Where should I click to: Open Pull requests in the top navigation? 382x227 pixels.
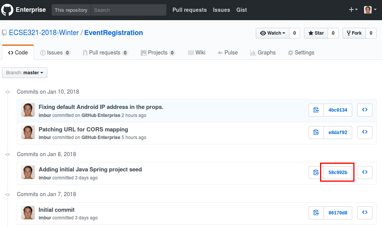[190, 10]
